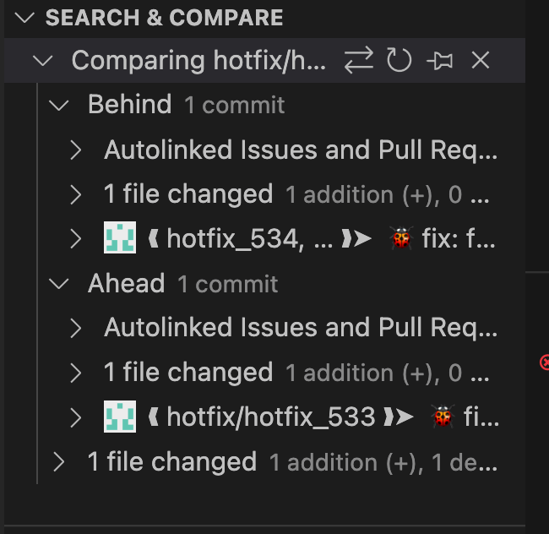Click the author avatar on hotfix/hotfix_533 commit
Screen dimensions: 549x534
point(120,417)
